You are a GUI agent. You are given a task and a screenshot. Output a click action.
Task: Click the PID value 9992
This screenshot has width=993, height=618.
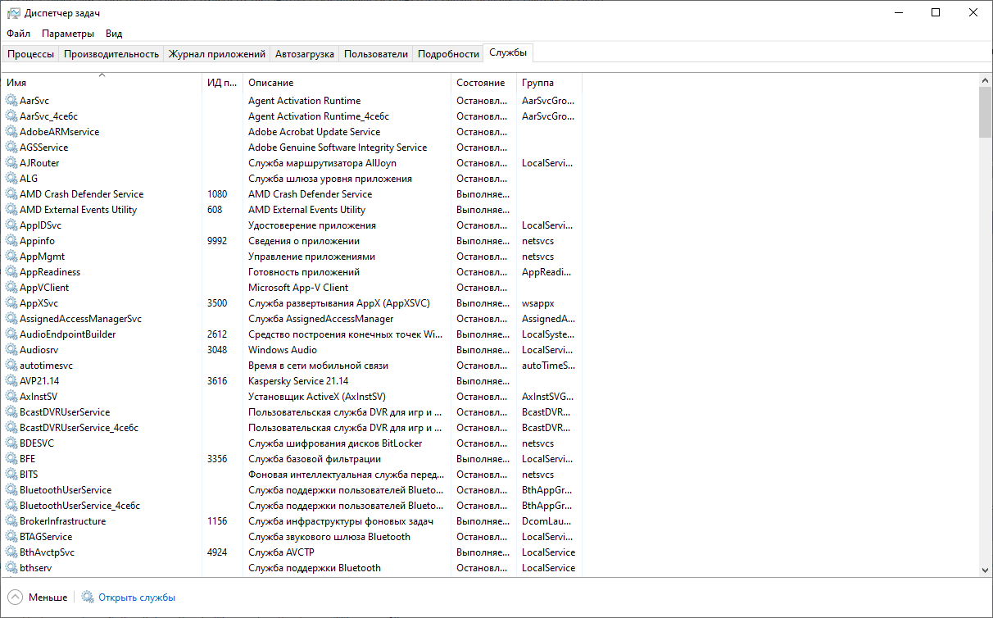(x=217, y=241)
